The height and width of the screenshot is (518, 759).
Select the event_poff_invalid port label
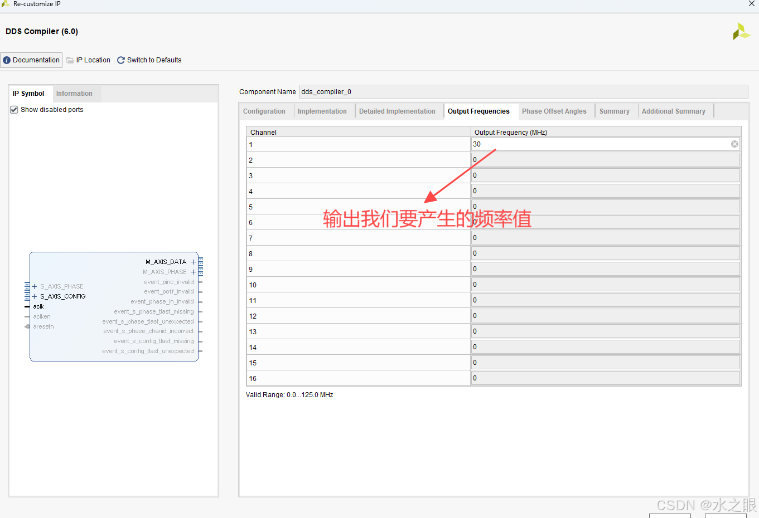tap(169, 291)
